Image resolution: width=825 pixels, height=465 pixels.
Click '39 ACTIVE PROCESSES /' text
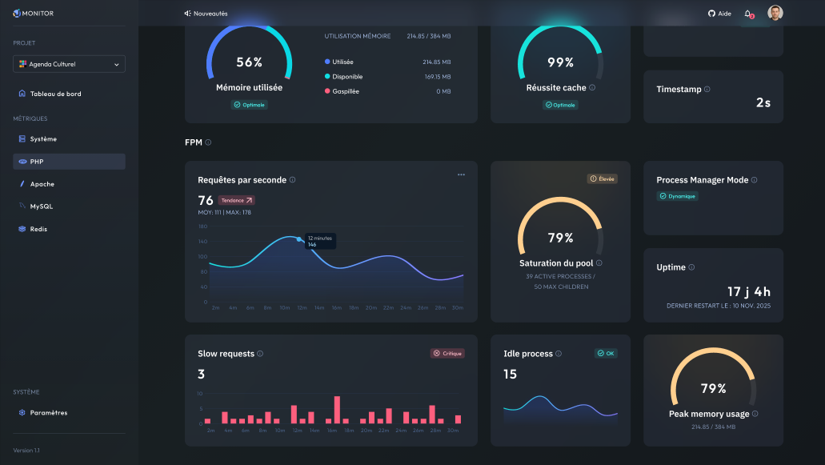coord(561,277)
